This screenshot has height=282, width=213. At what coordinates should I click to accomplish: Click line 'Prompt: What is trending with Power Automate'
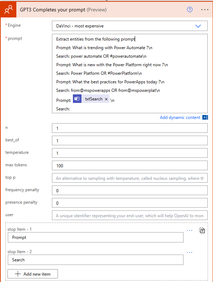coord(104,48)
